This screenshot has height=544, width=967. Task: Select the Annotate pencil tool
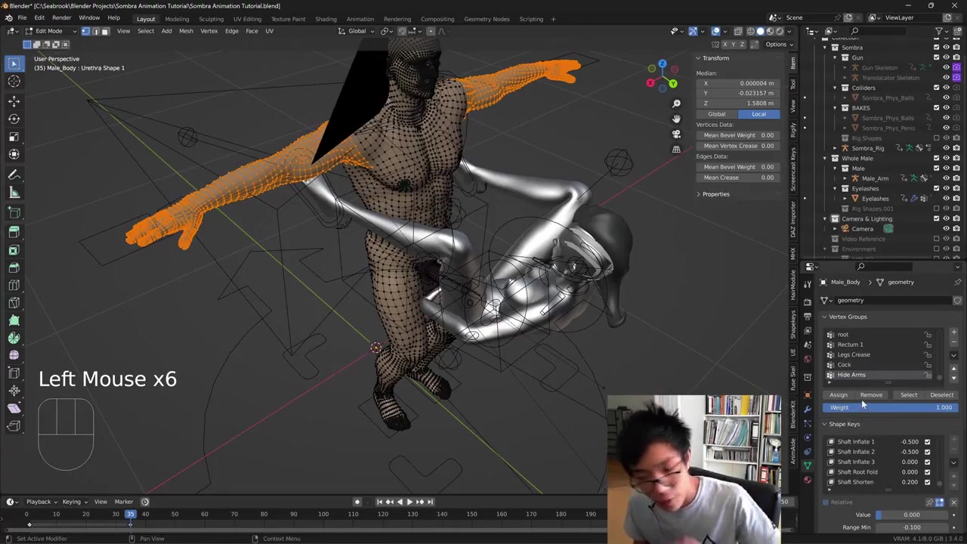click(14, 174)
